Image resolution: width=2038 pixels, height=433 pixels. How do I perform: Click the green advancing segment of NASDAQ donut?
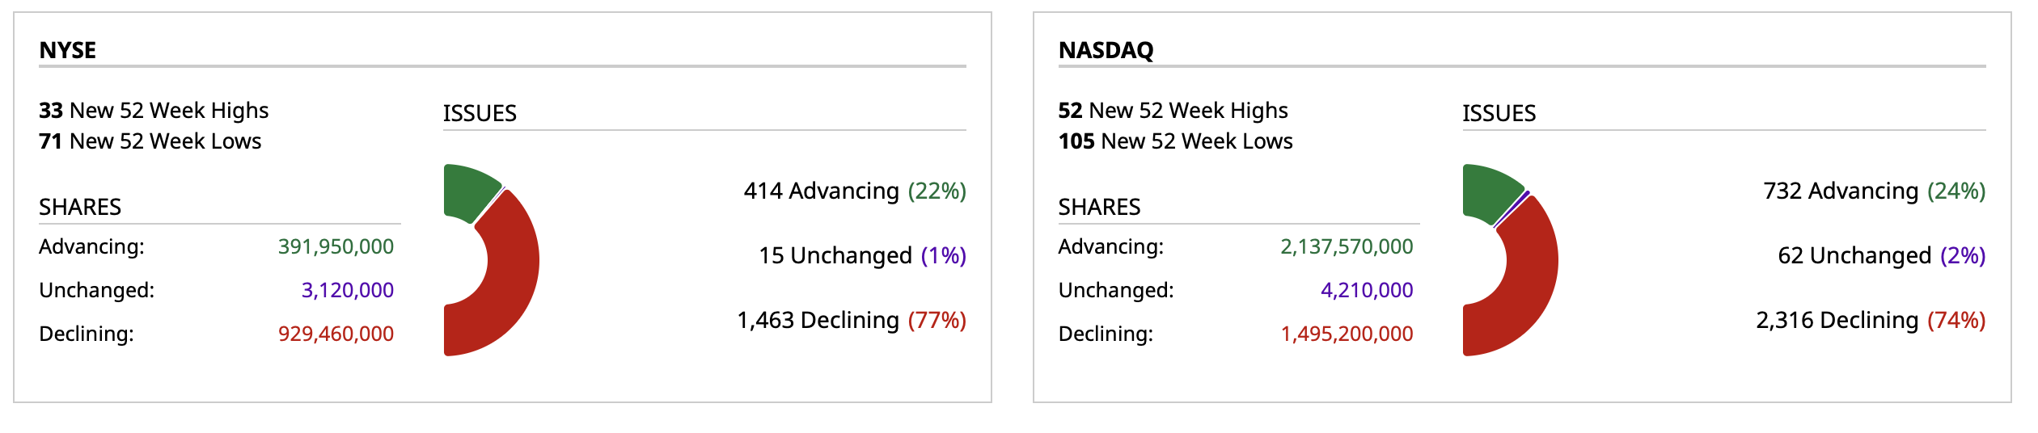[x=1488, y=191]
